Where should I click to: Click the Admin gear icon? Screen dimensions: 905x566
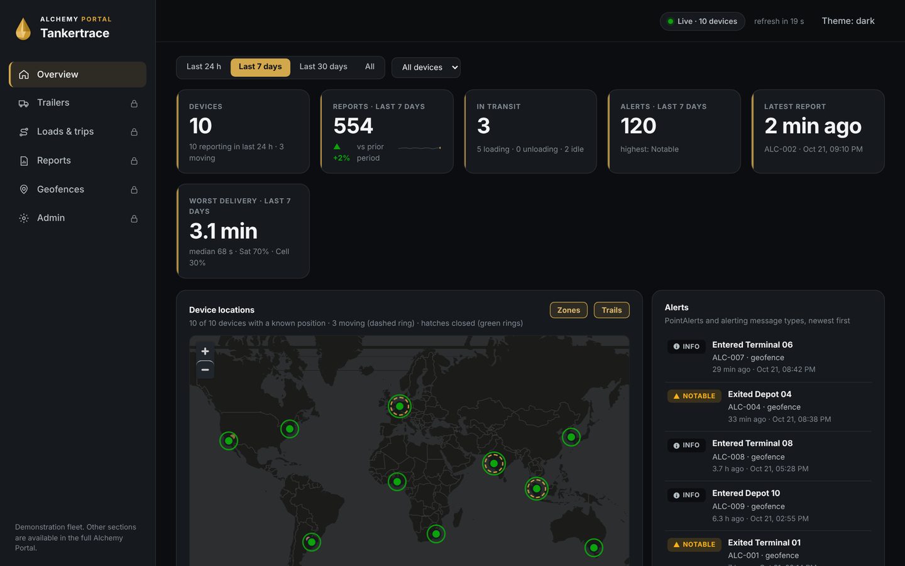tap(24, 218)
